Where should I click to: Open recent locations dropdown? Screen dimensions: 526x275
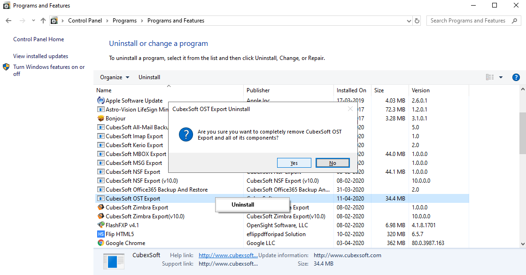click(33, 21)
